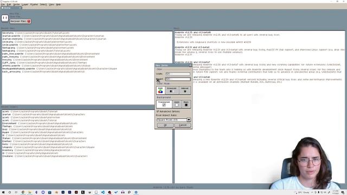Open Windows search circle on taskbar

click(10, 192)
